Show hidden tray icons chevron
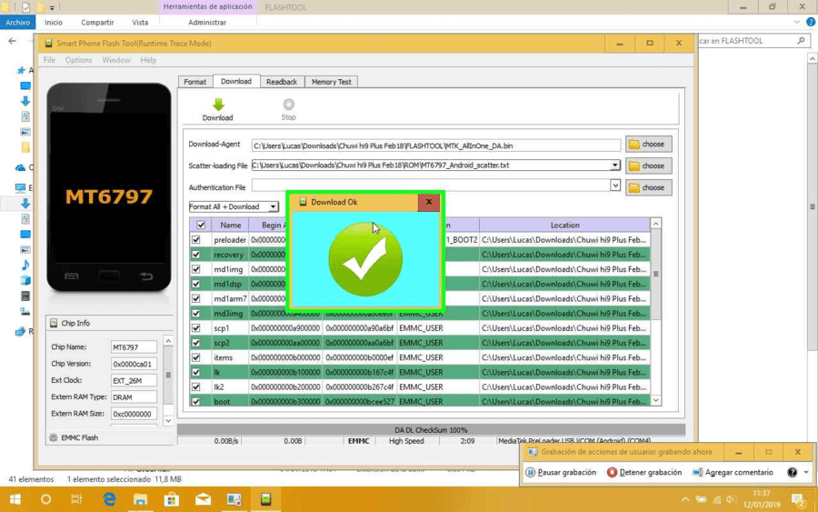Screen dimensions: 818x512 coord(685,499)
